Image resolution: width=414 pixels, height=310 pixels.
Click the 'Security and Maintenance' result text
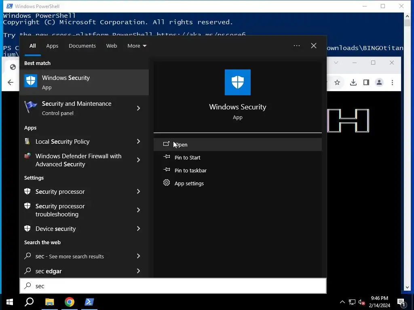coord(76,104)
